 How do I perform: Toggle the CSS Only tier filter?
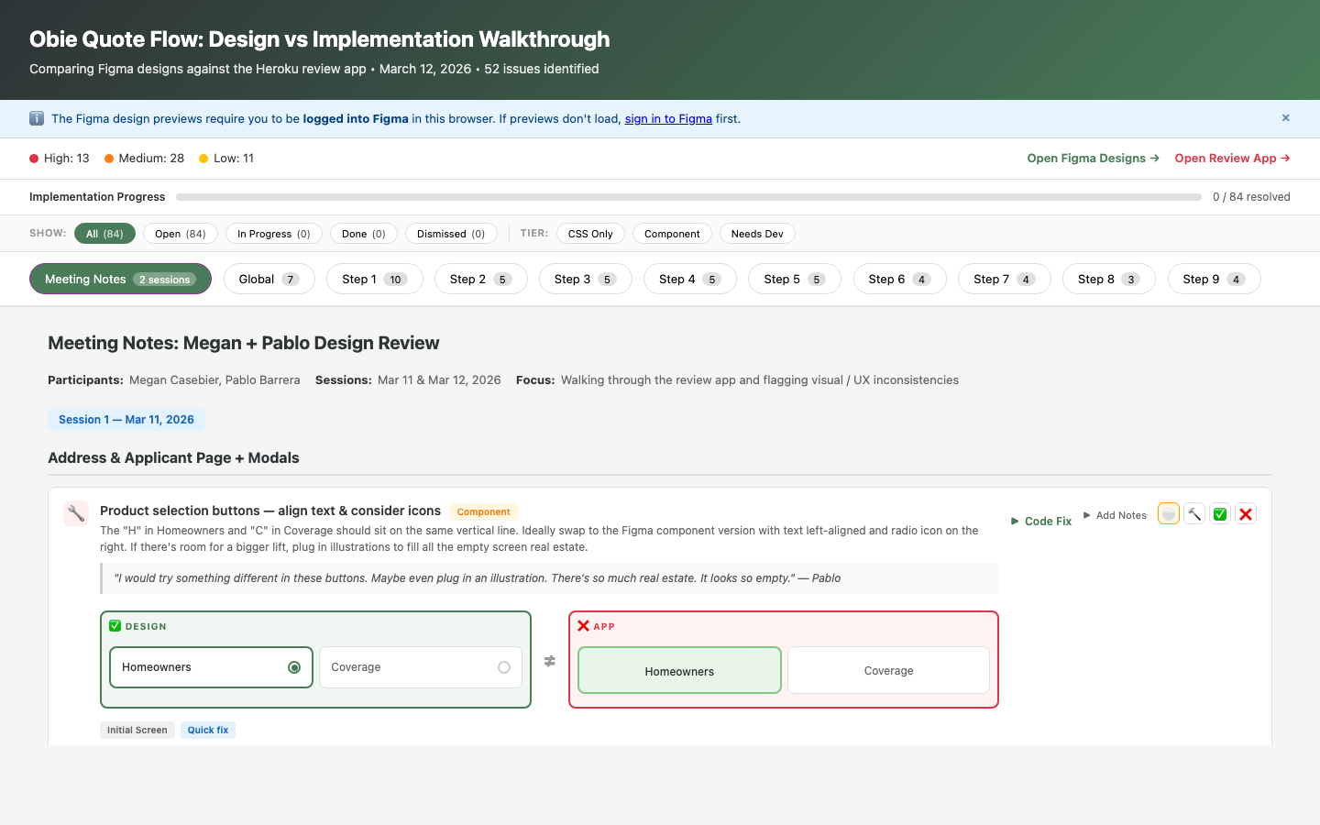(x=590, y=233)
